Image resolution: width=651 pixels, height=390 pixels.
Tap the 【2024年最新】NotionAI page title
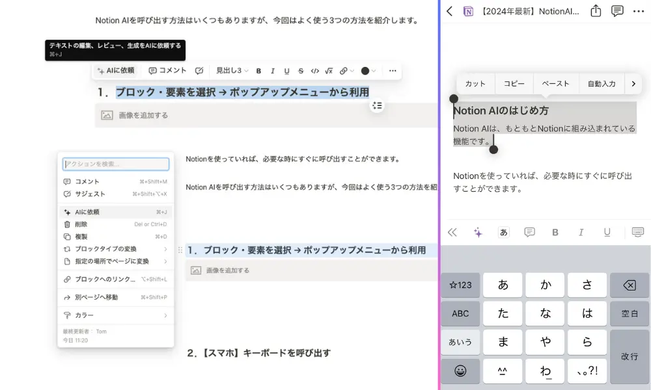click(530, 11)
